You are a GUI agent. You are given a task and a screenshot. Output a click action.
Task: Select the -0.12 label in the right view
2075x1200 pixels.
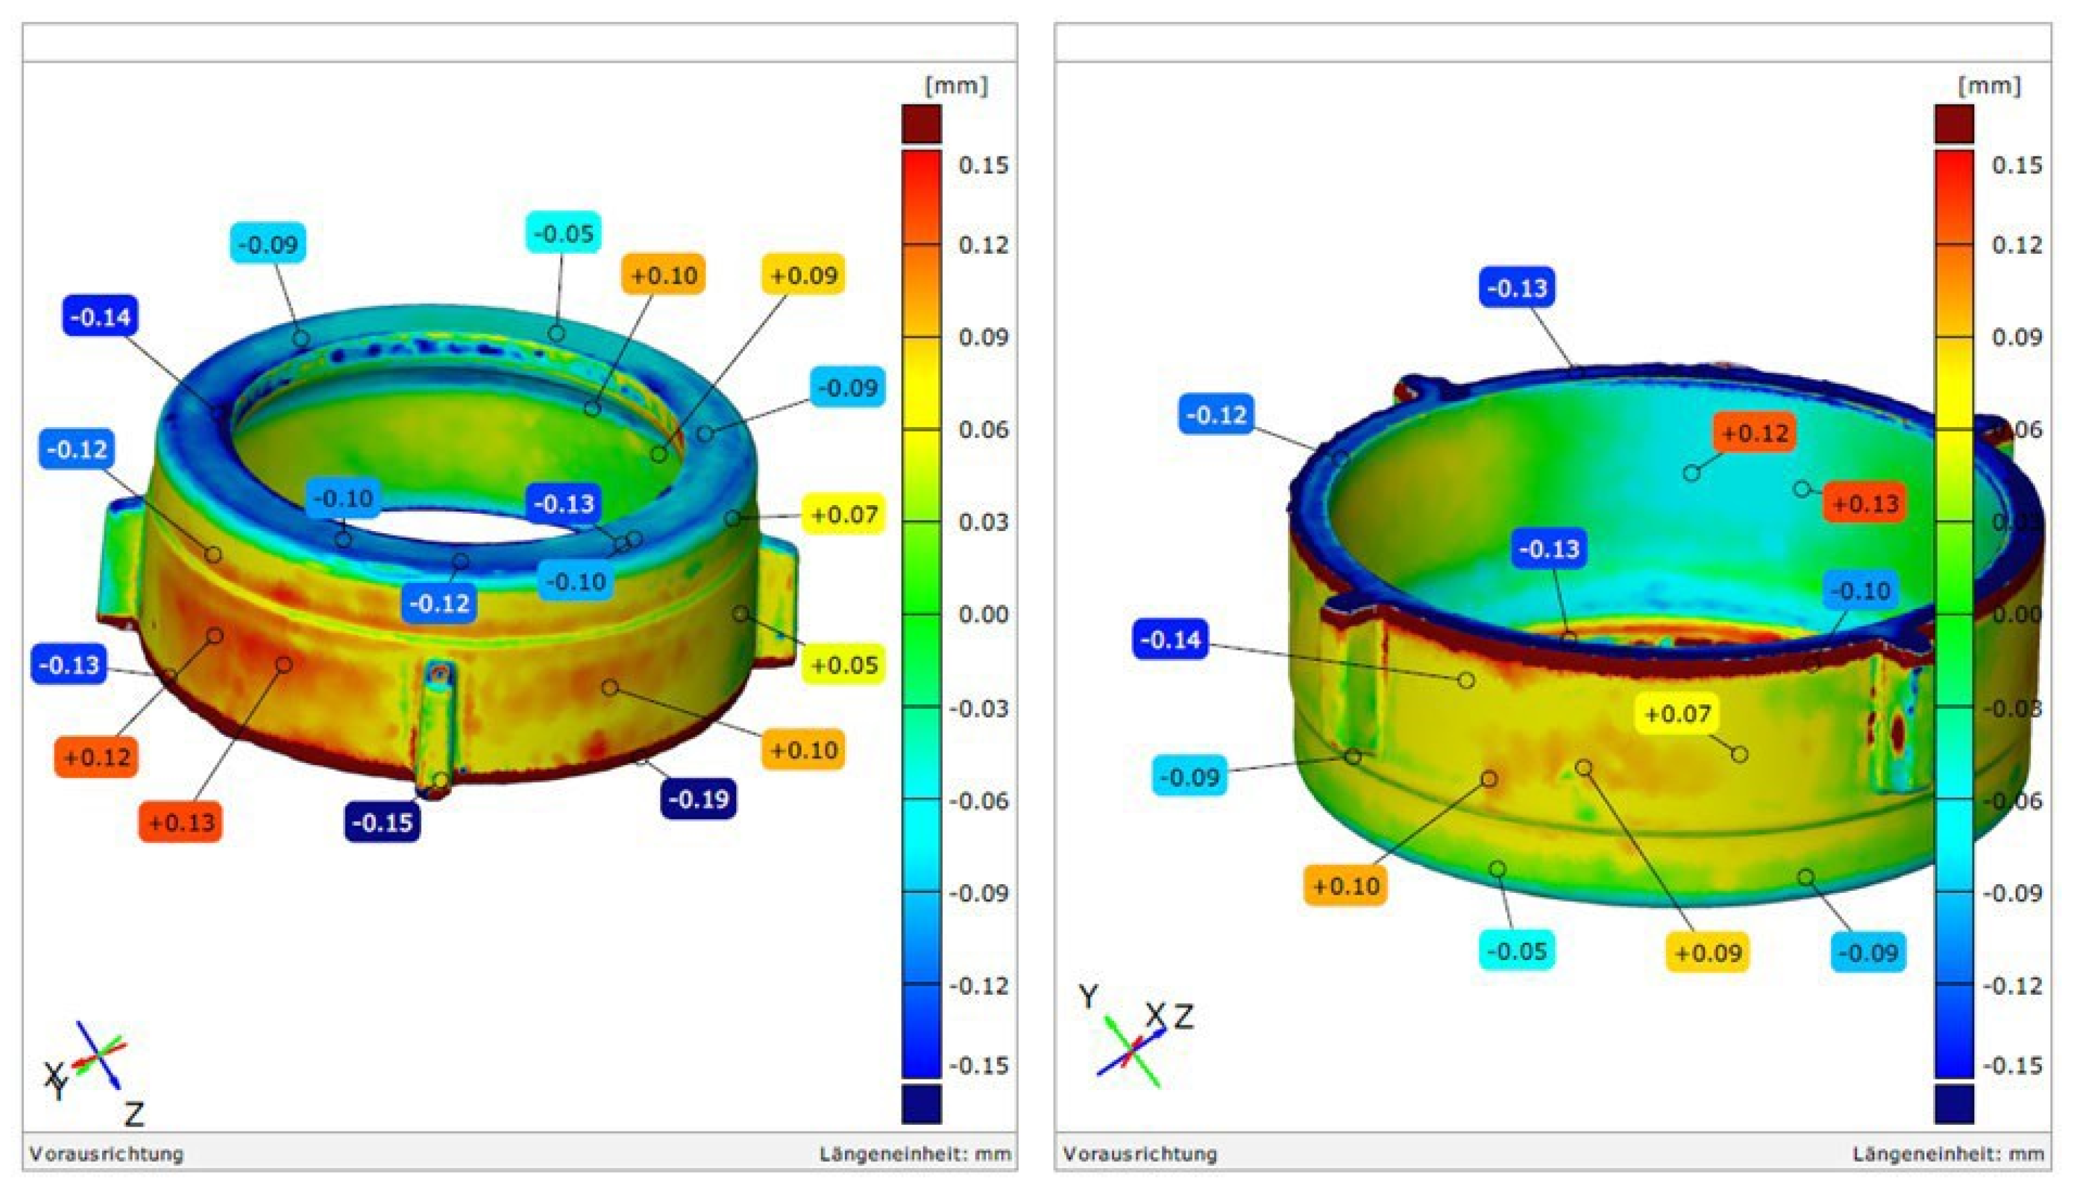coord(1217,414)
